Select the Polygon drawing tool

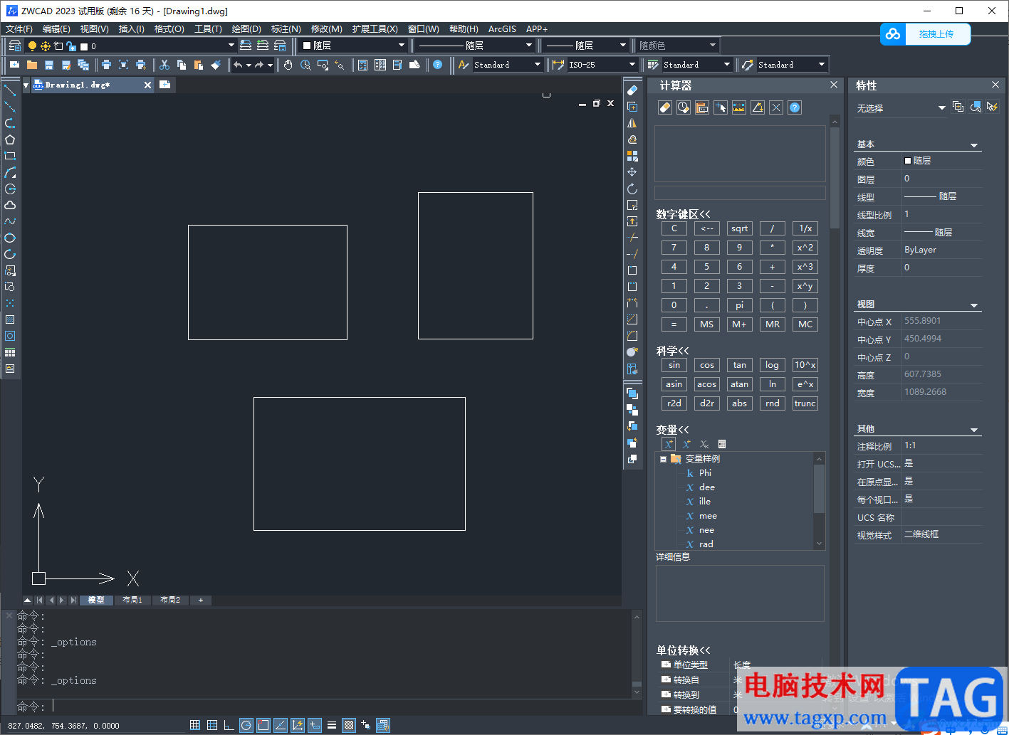point(10,139)
